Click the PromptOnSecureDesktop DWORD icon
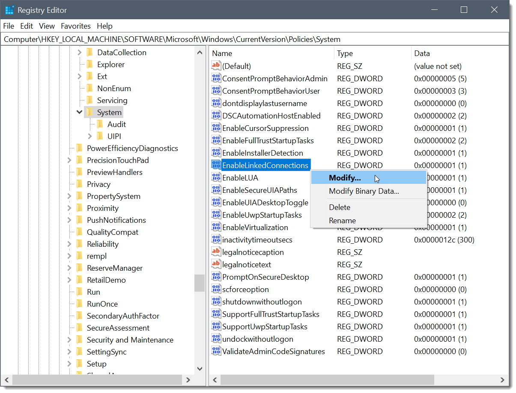 coord(216,277)
